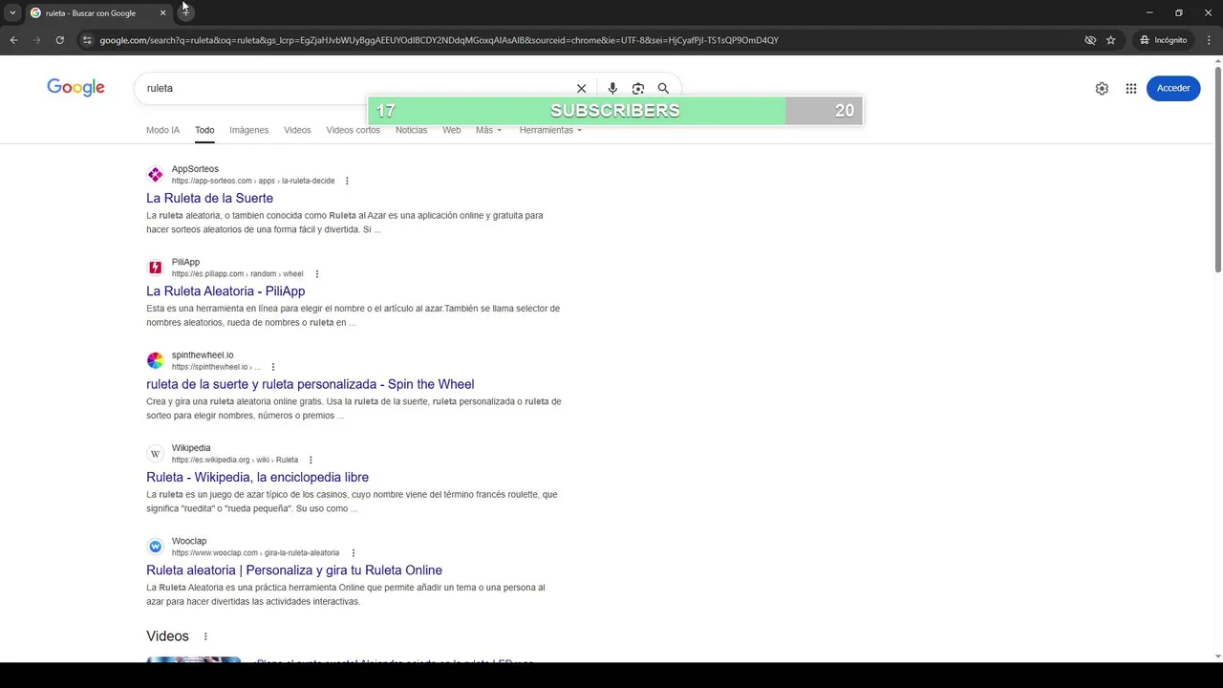
Task: Click the subscribers progress bar overlay
Action: 615,111
